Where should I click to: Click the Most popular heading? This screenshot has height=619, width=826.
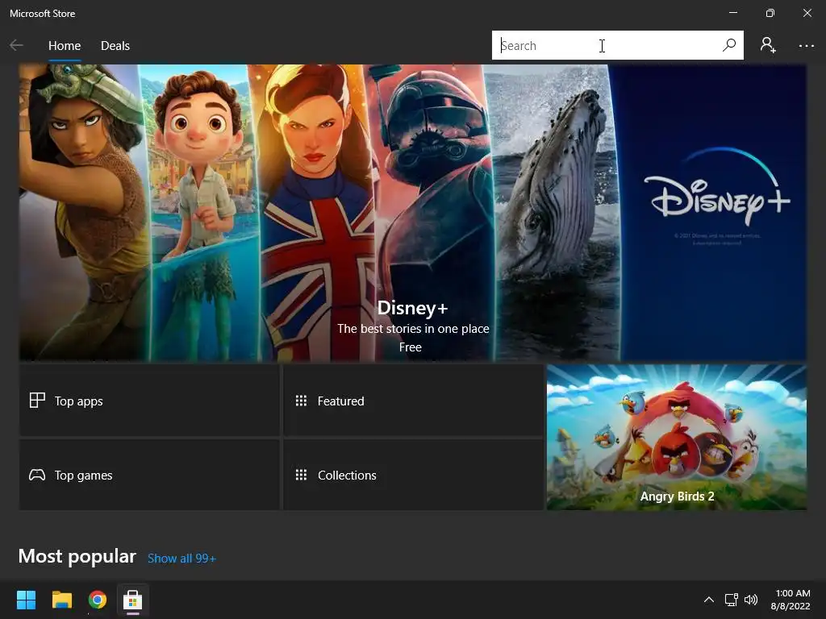tap(77, 556)
